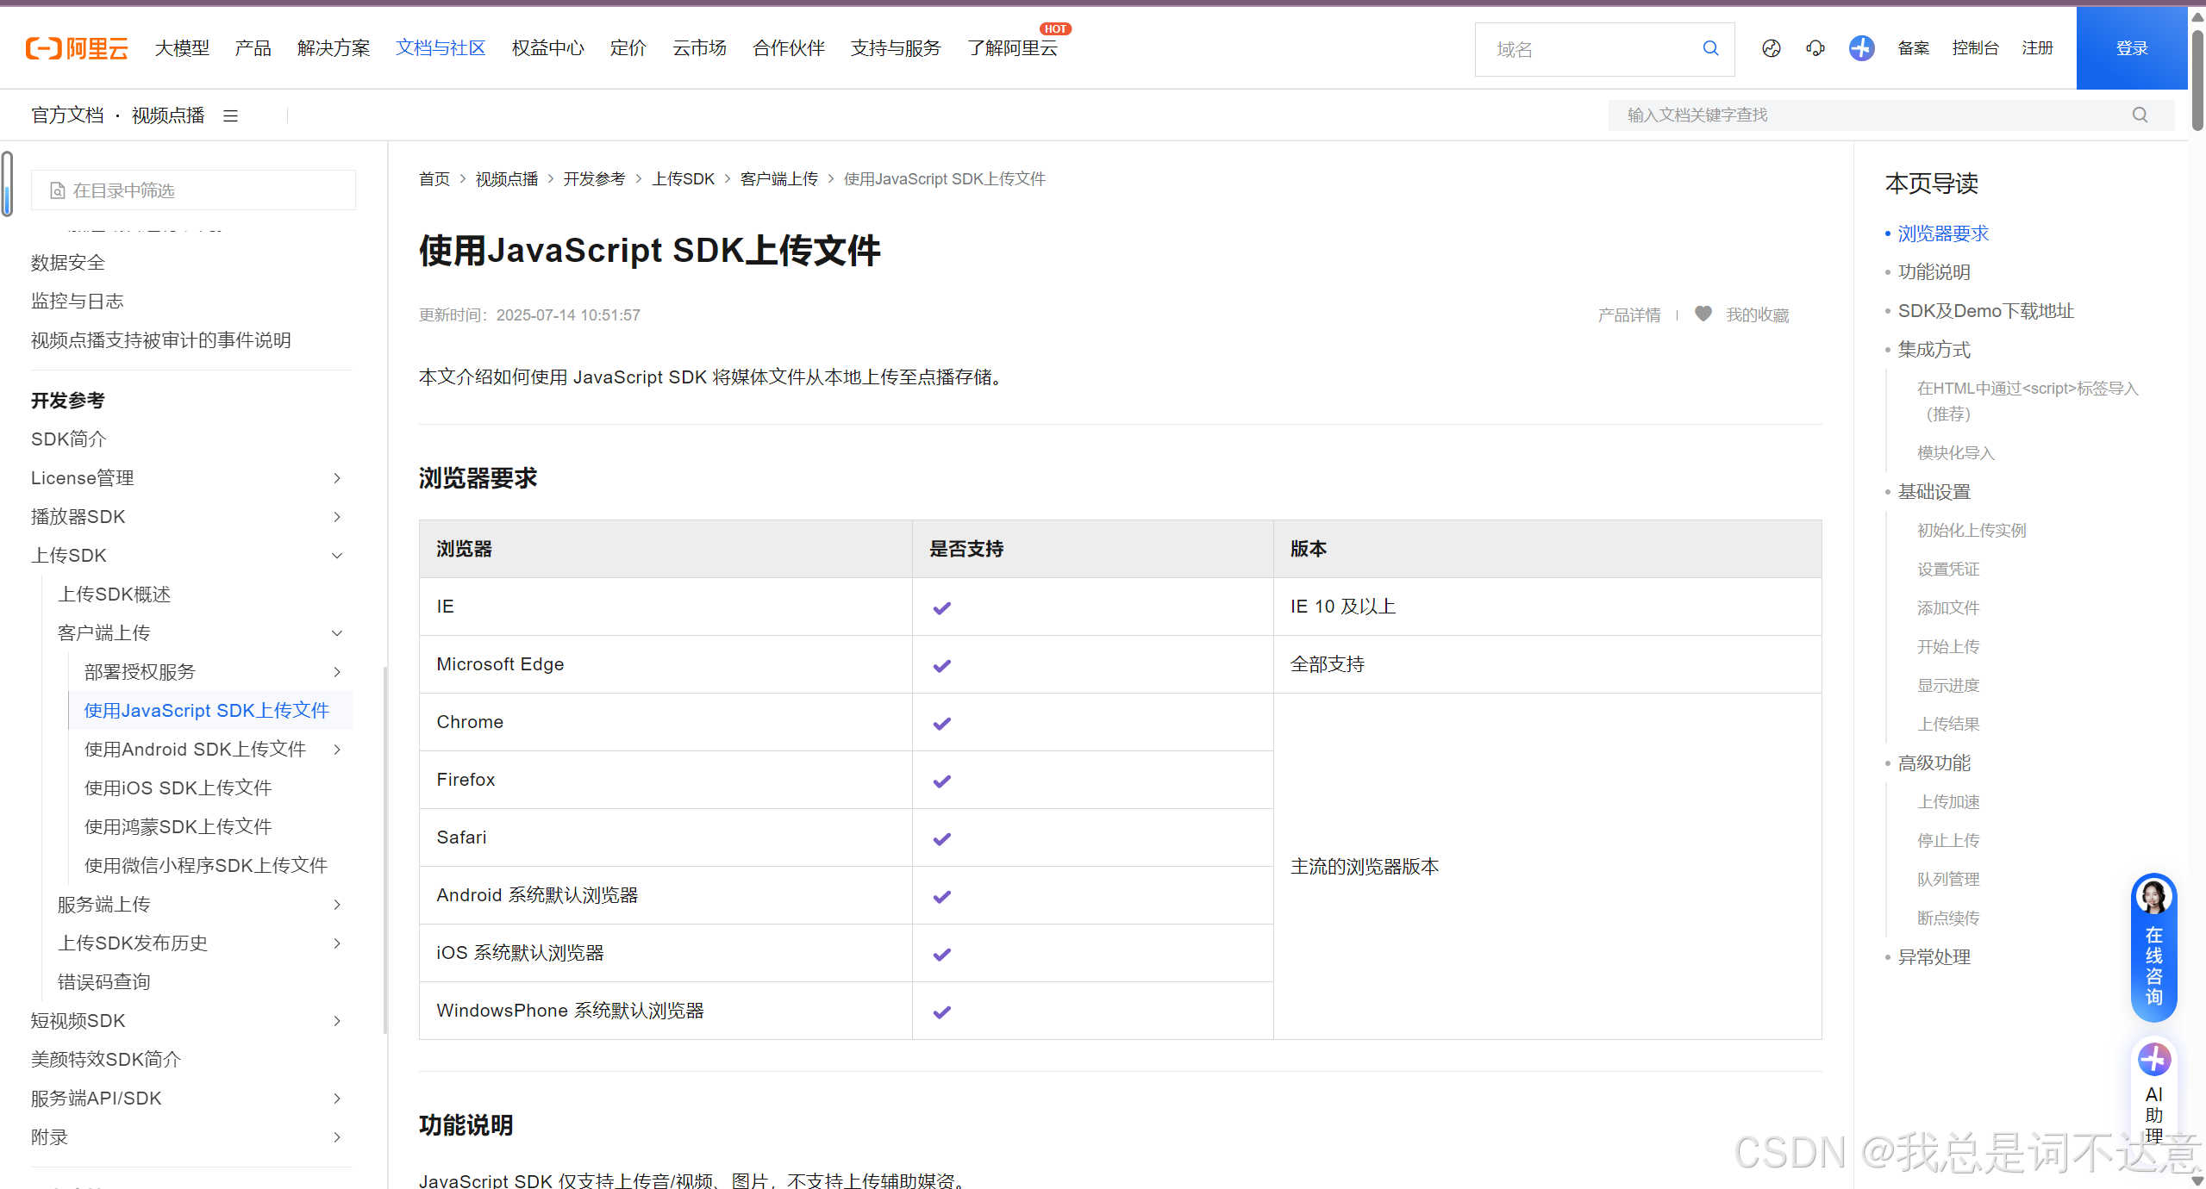Click the domain search magnifier icon

[1710, 48]
